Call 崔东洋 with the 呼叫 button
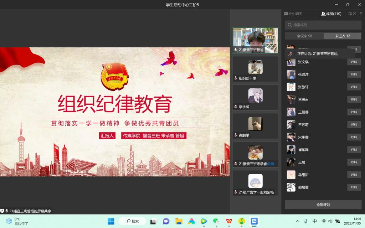 point(354,150)
